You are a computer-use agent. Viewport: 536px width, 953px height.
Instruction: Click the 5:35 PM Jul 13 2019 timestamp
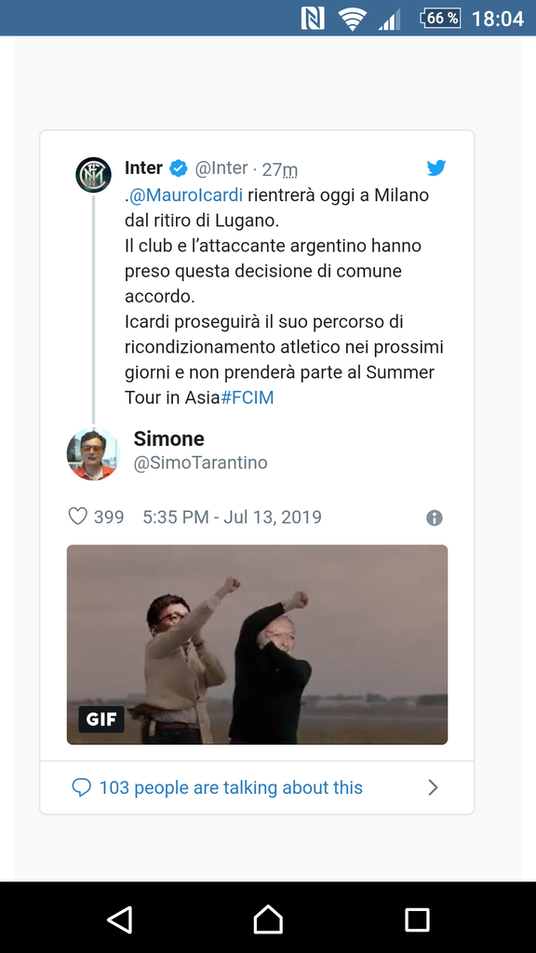(231, 517)
